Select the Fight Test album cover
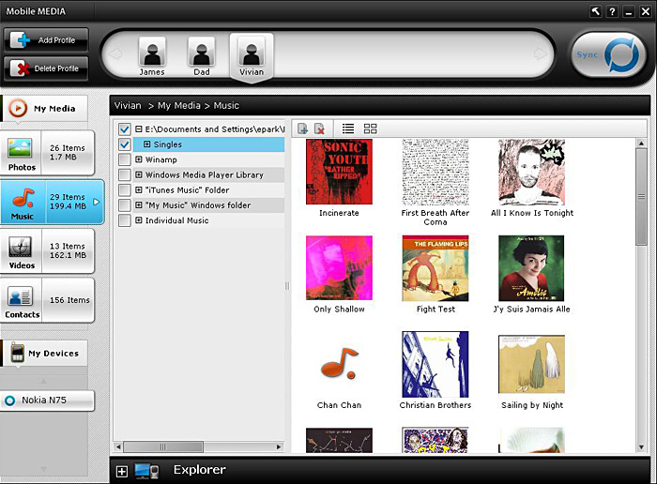The width and height of the screenshot is (657, 484). click(x=435, y=268)
